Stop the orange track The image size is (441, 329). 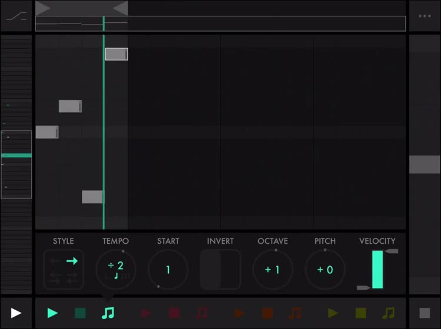pyautogui.click(x=267, y=313)
